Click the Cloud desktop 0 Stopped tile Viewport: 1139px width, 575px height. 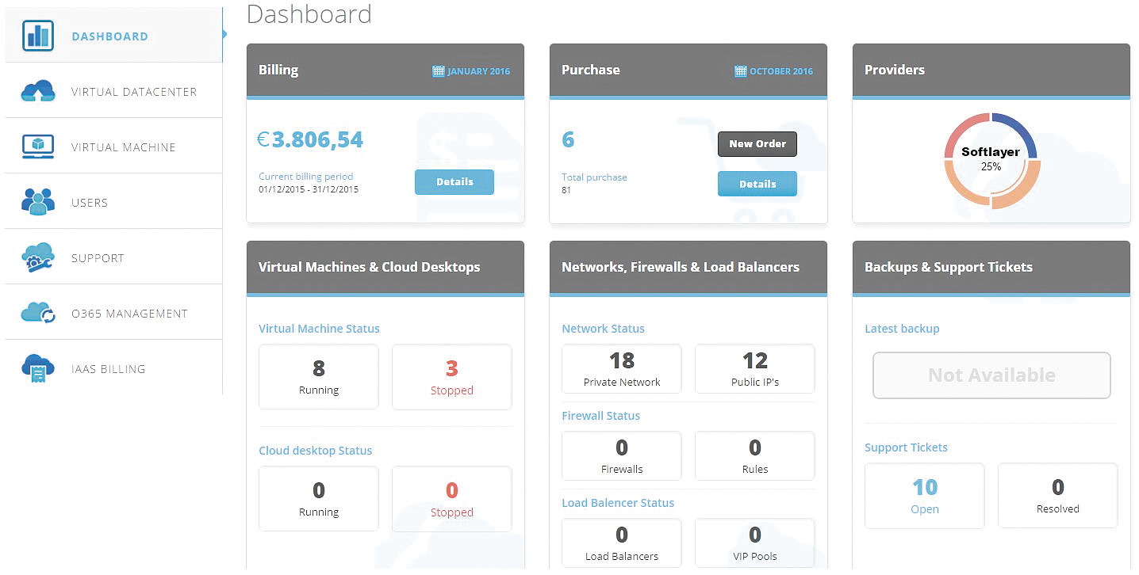point(452,499)
